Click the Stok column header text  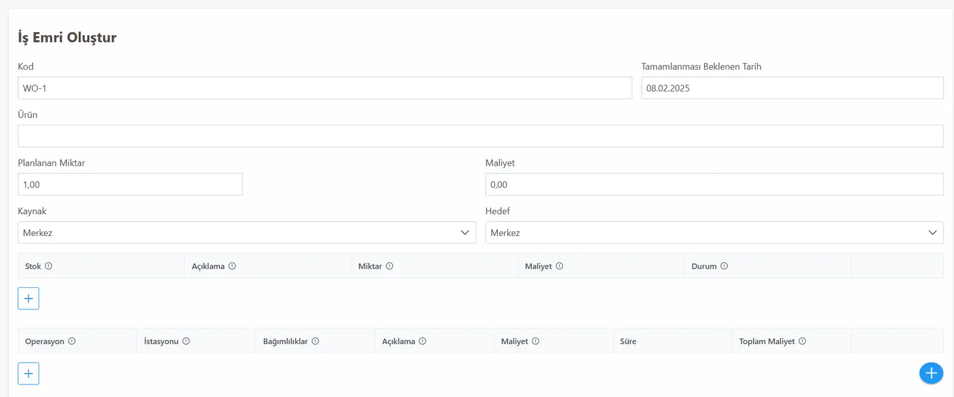click(33, 266)
